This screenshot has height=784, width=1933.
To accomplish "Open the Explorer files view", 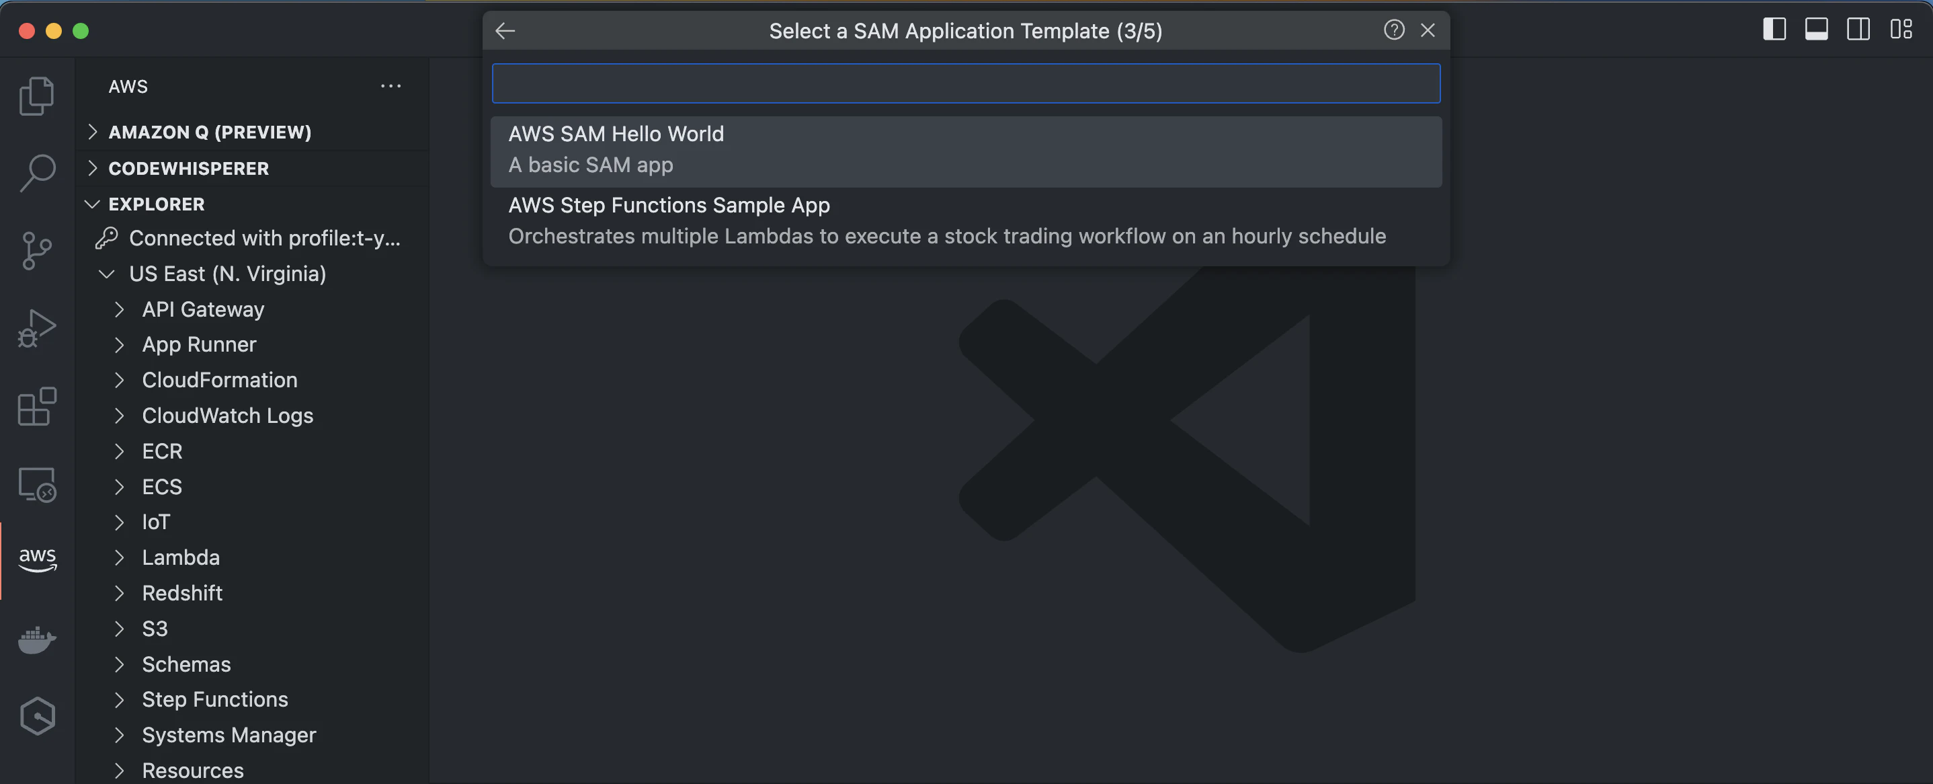I will click(37, 96).
